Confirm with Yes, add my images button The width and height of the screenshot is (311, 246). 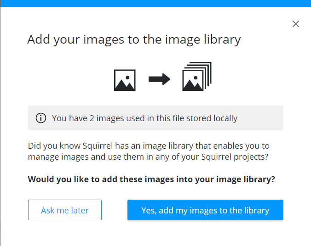pyautogui.click(x=205, y=211)
